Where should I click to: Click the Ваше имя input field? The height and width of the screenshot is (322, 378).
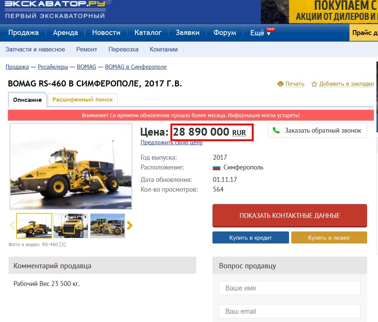(289, 288)
